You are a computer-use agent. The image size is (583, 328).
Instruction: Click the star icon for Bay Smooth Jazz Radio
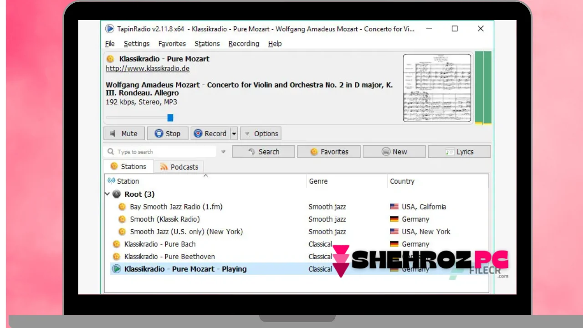point(122,207)
